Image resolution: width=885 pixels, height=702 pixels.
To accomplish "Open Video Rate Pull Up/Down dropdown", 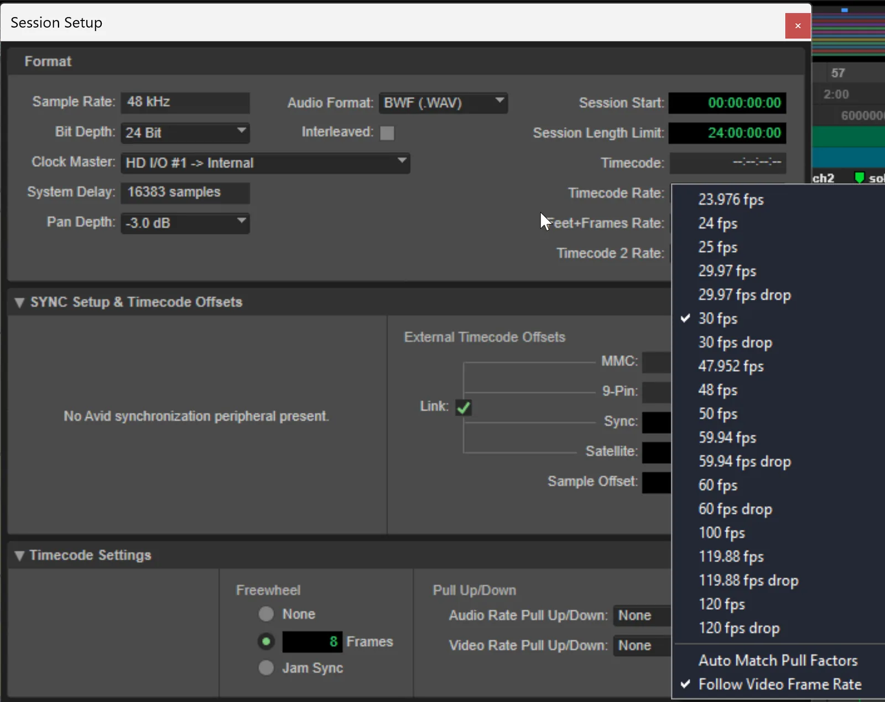I will pos(642,646).
